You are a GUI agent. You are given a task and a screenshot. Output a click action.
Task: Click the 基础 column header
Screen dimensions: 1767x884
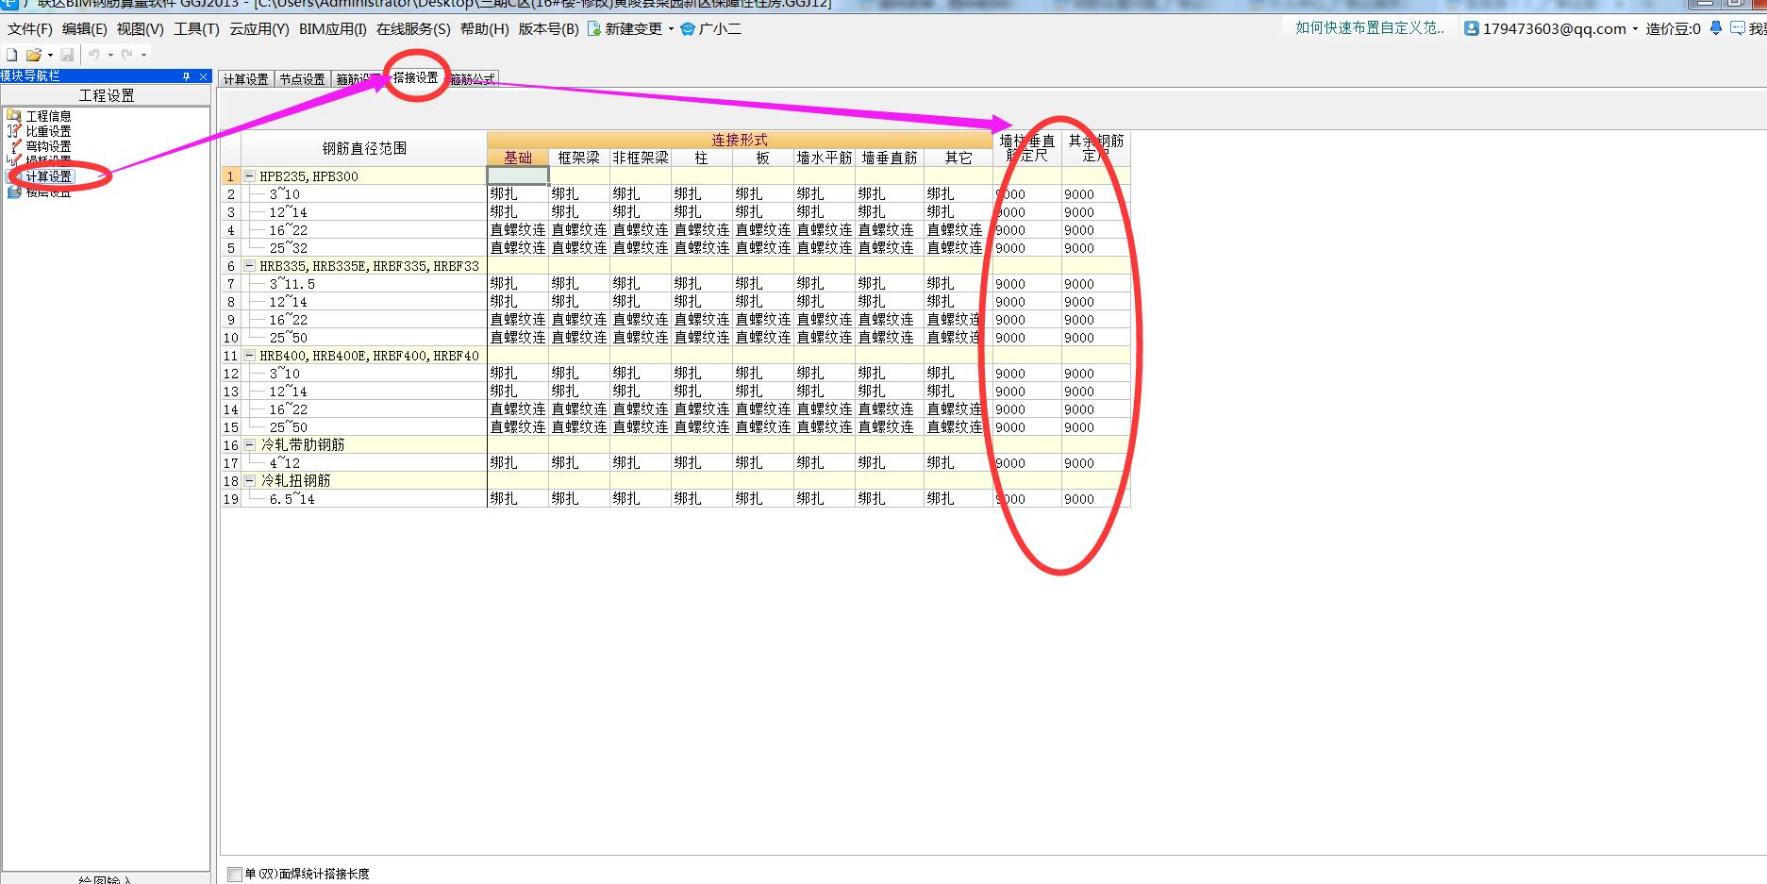click(x=518, y=158)
